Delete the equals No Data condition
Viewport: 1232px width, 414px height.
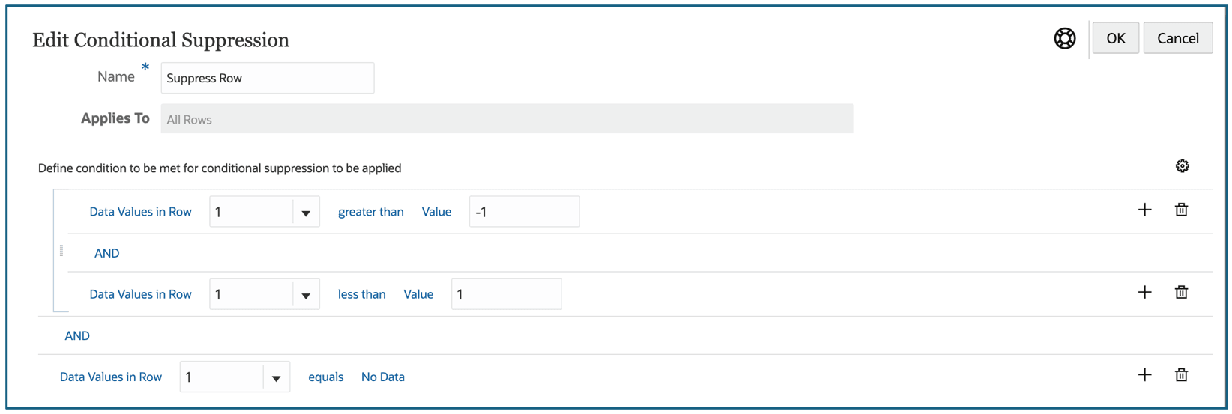(x=1181, y=375)
